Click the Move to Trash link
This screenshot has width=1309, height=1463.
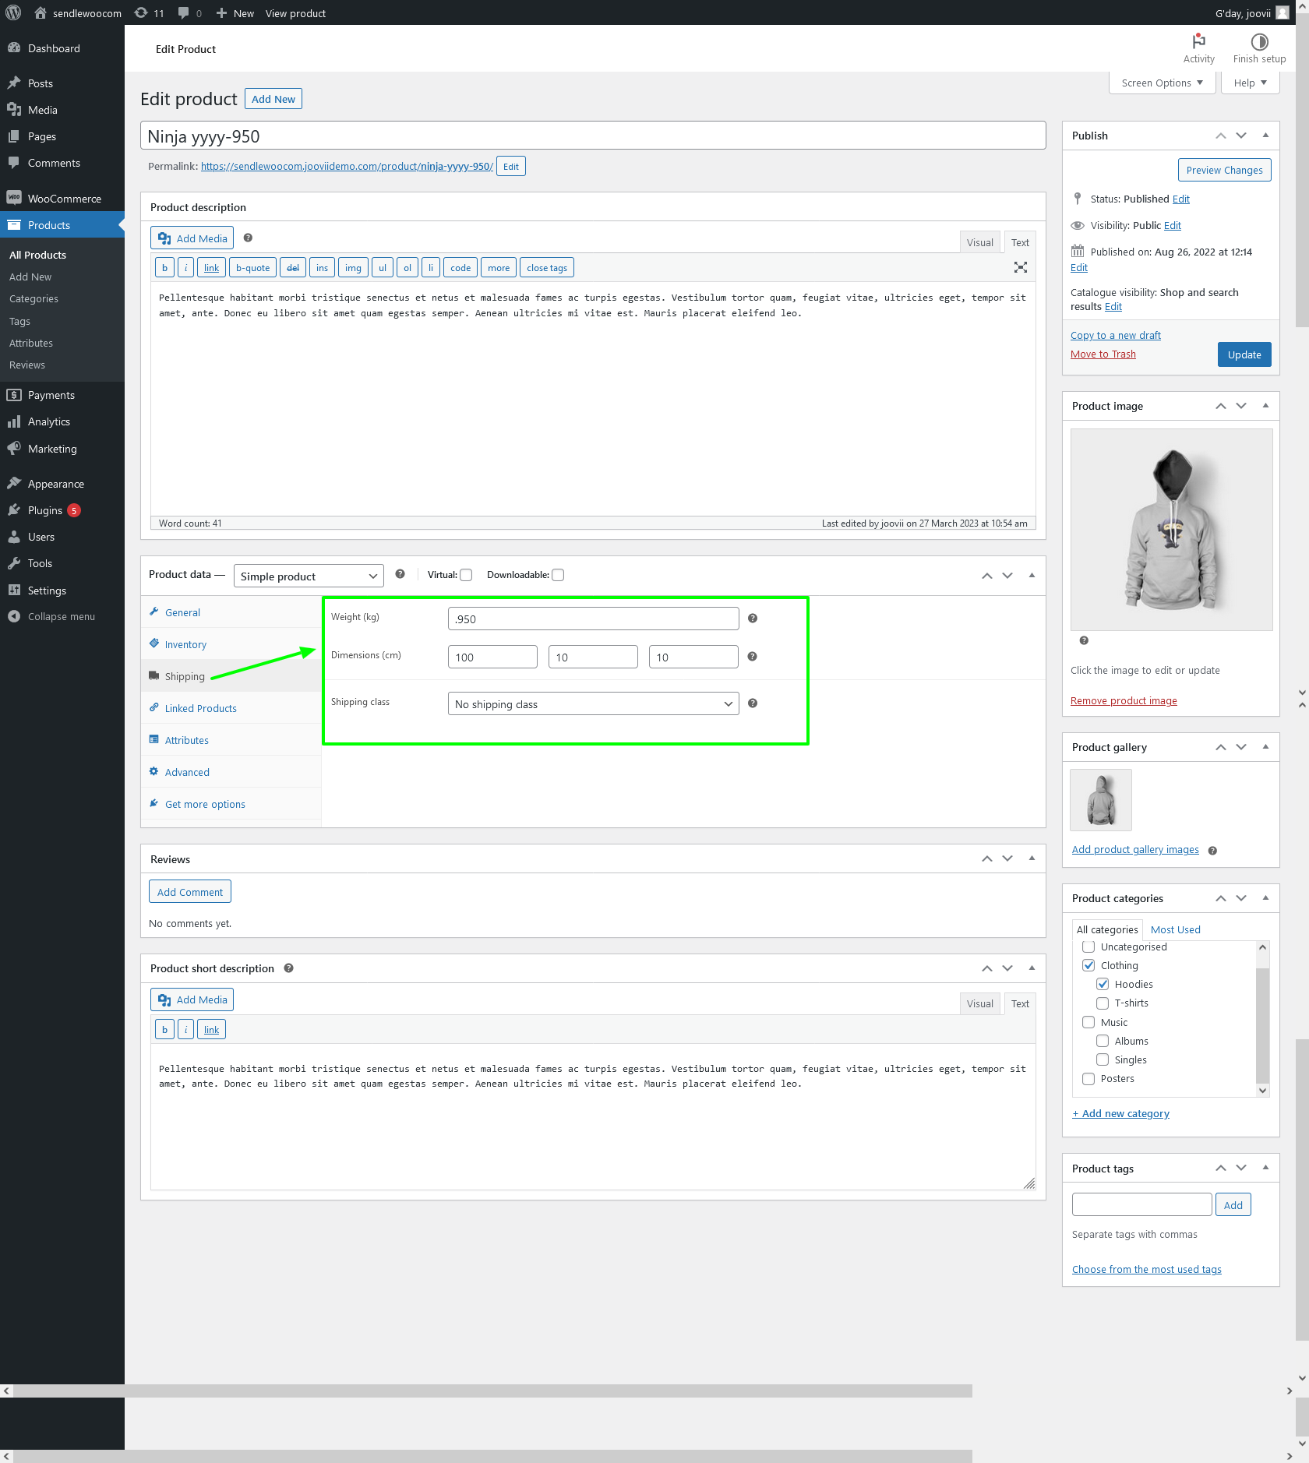(1103, 354)
